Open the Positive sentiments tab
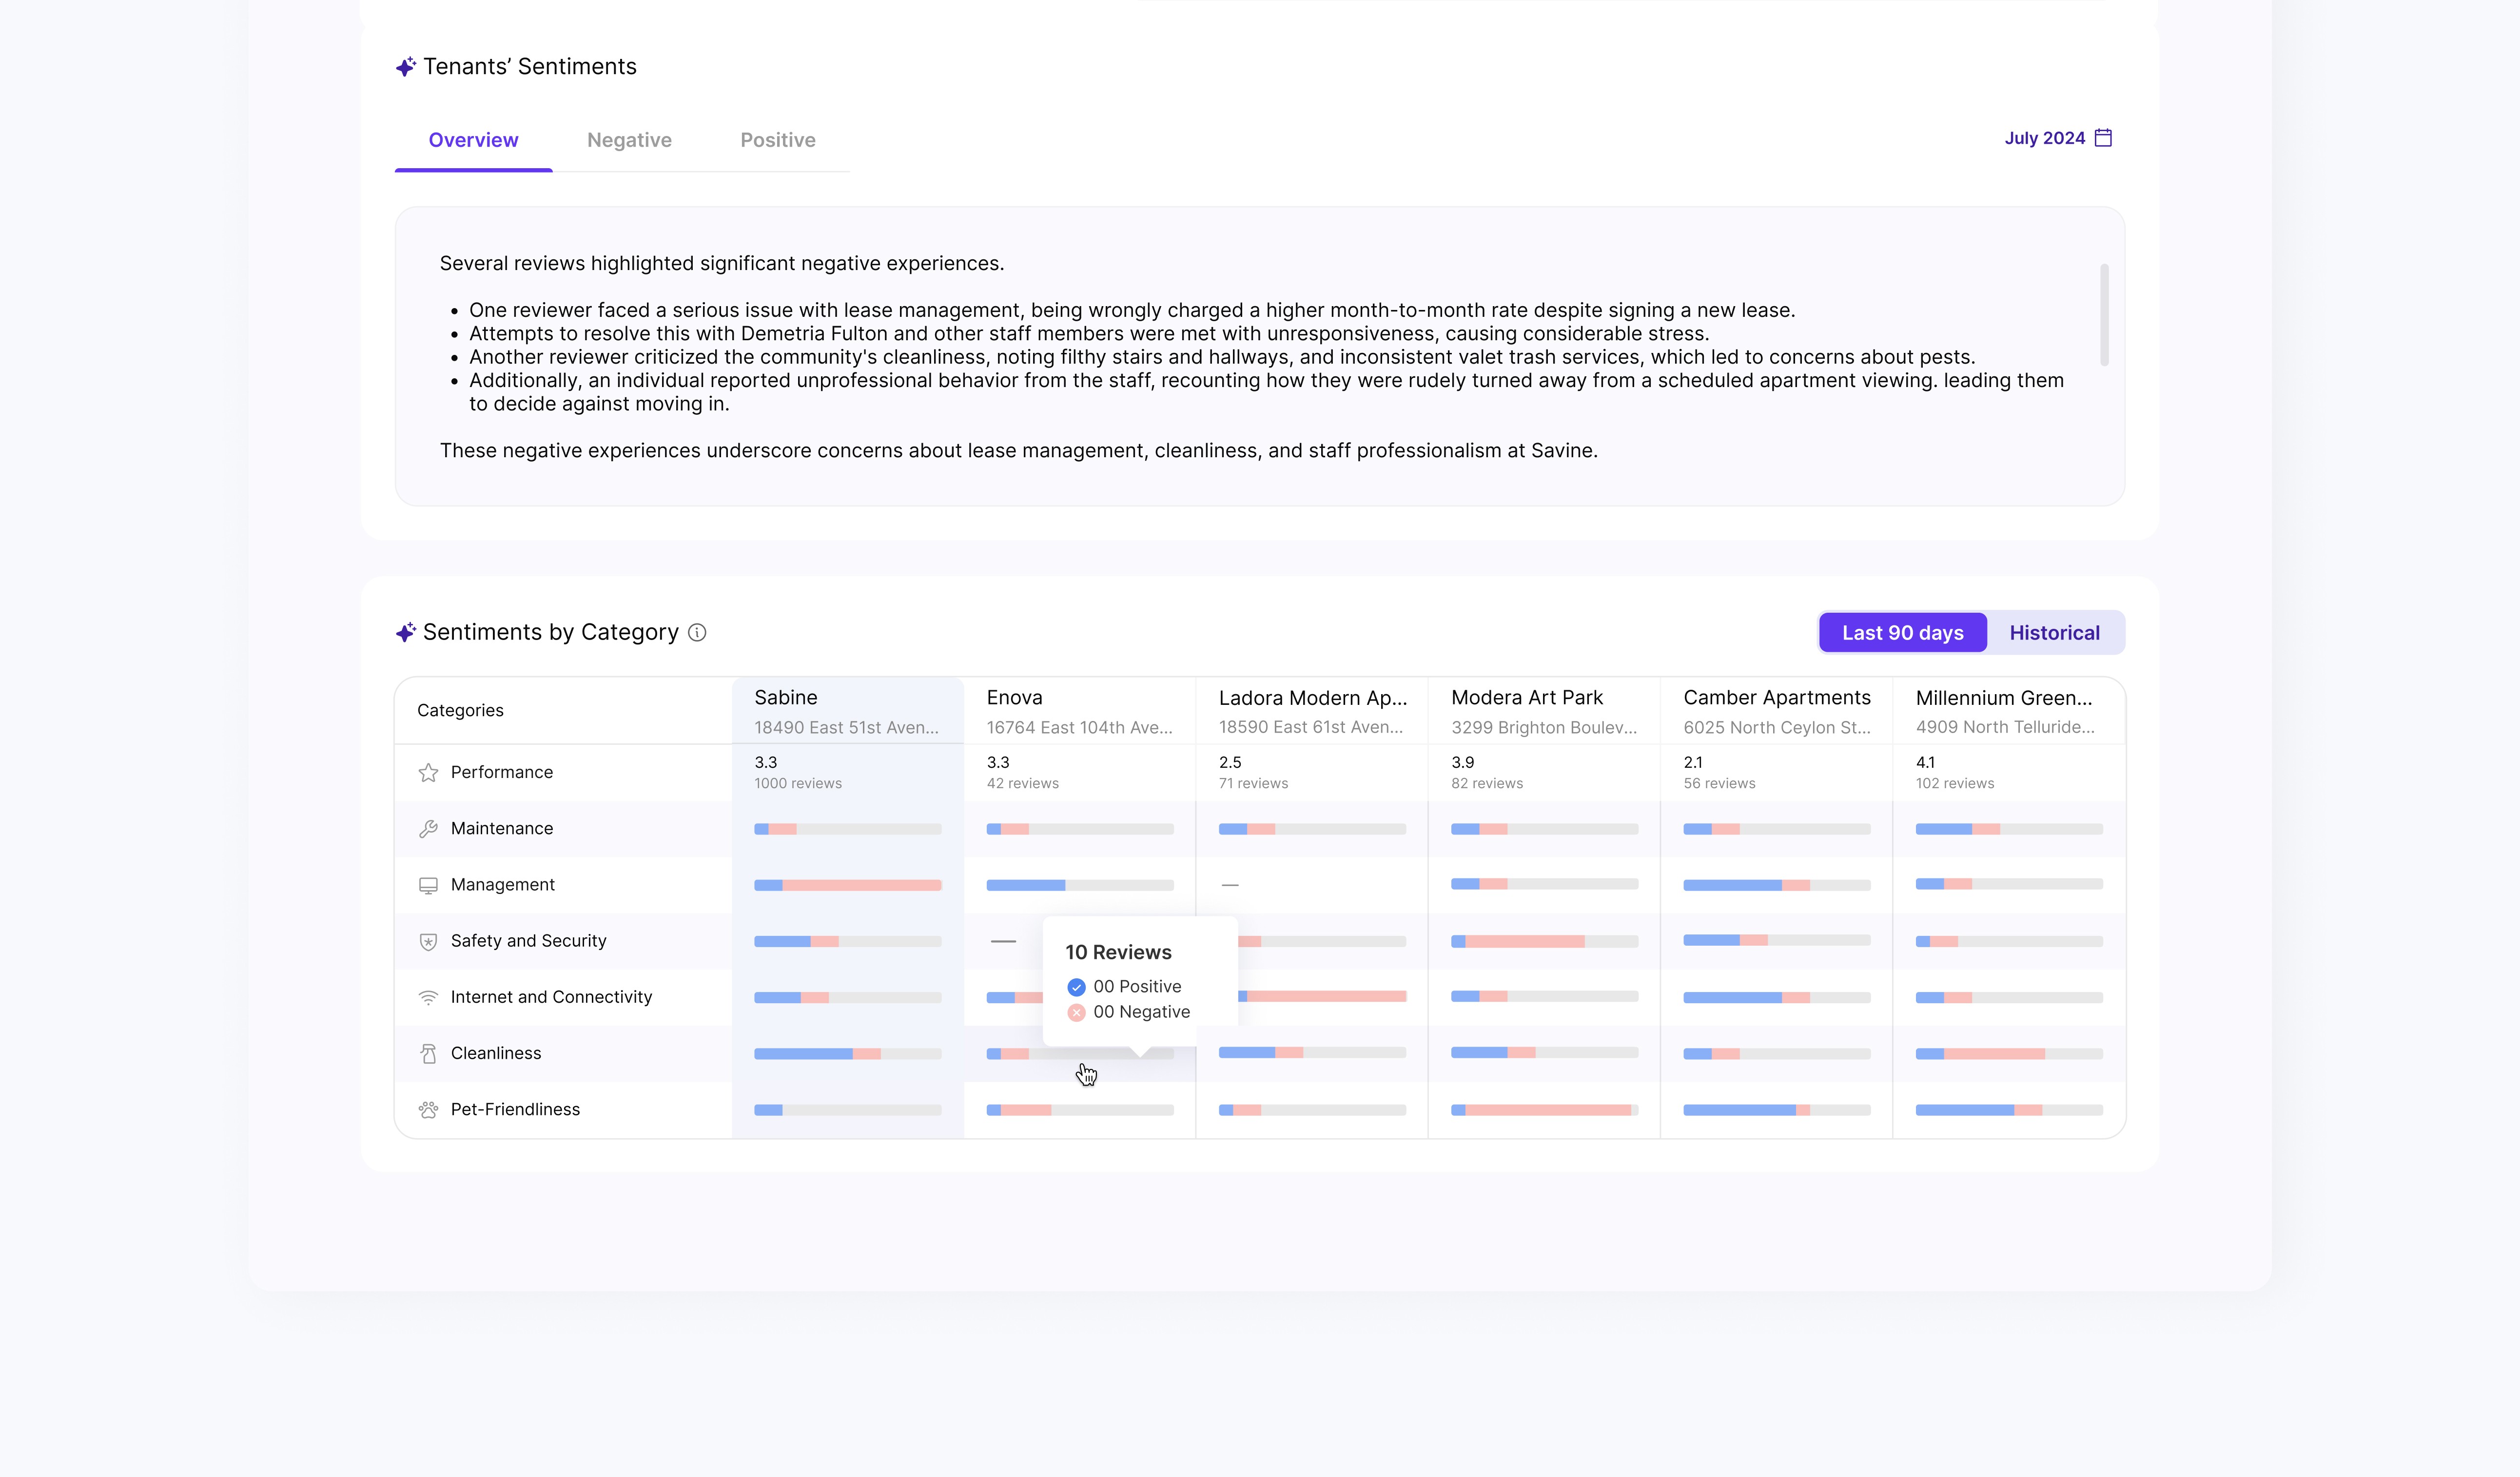2520x1477 pixels. 777,140
